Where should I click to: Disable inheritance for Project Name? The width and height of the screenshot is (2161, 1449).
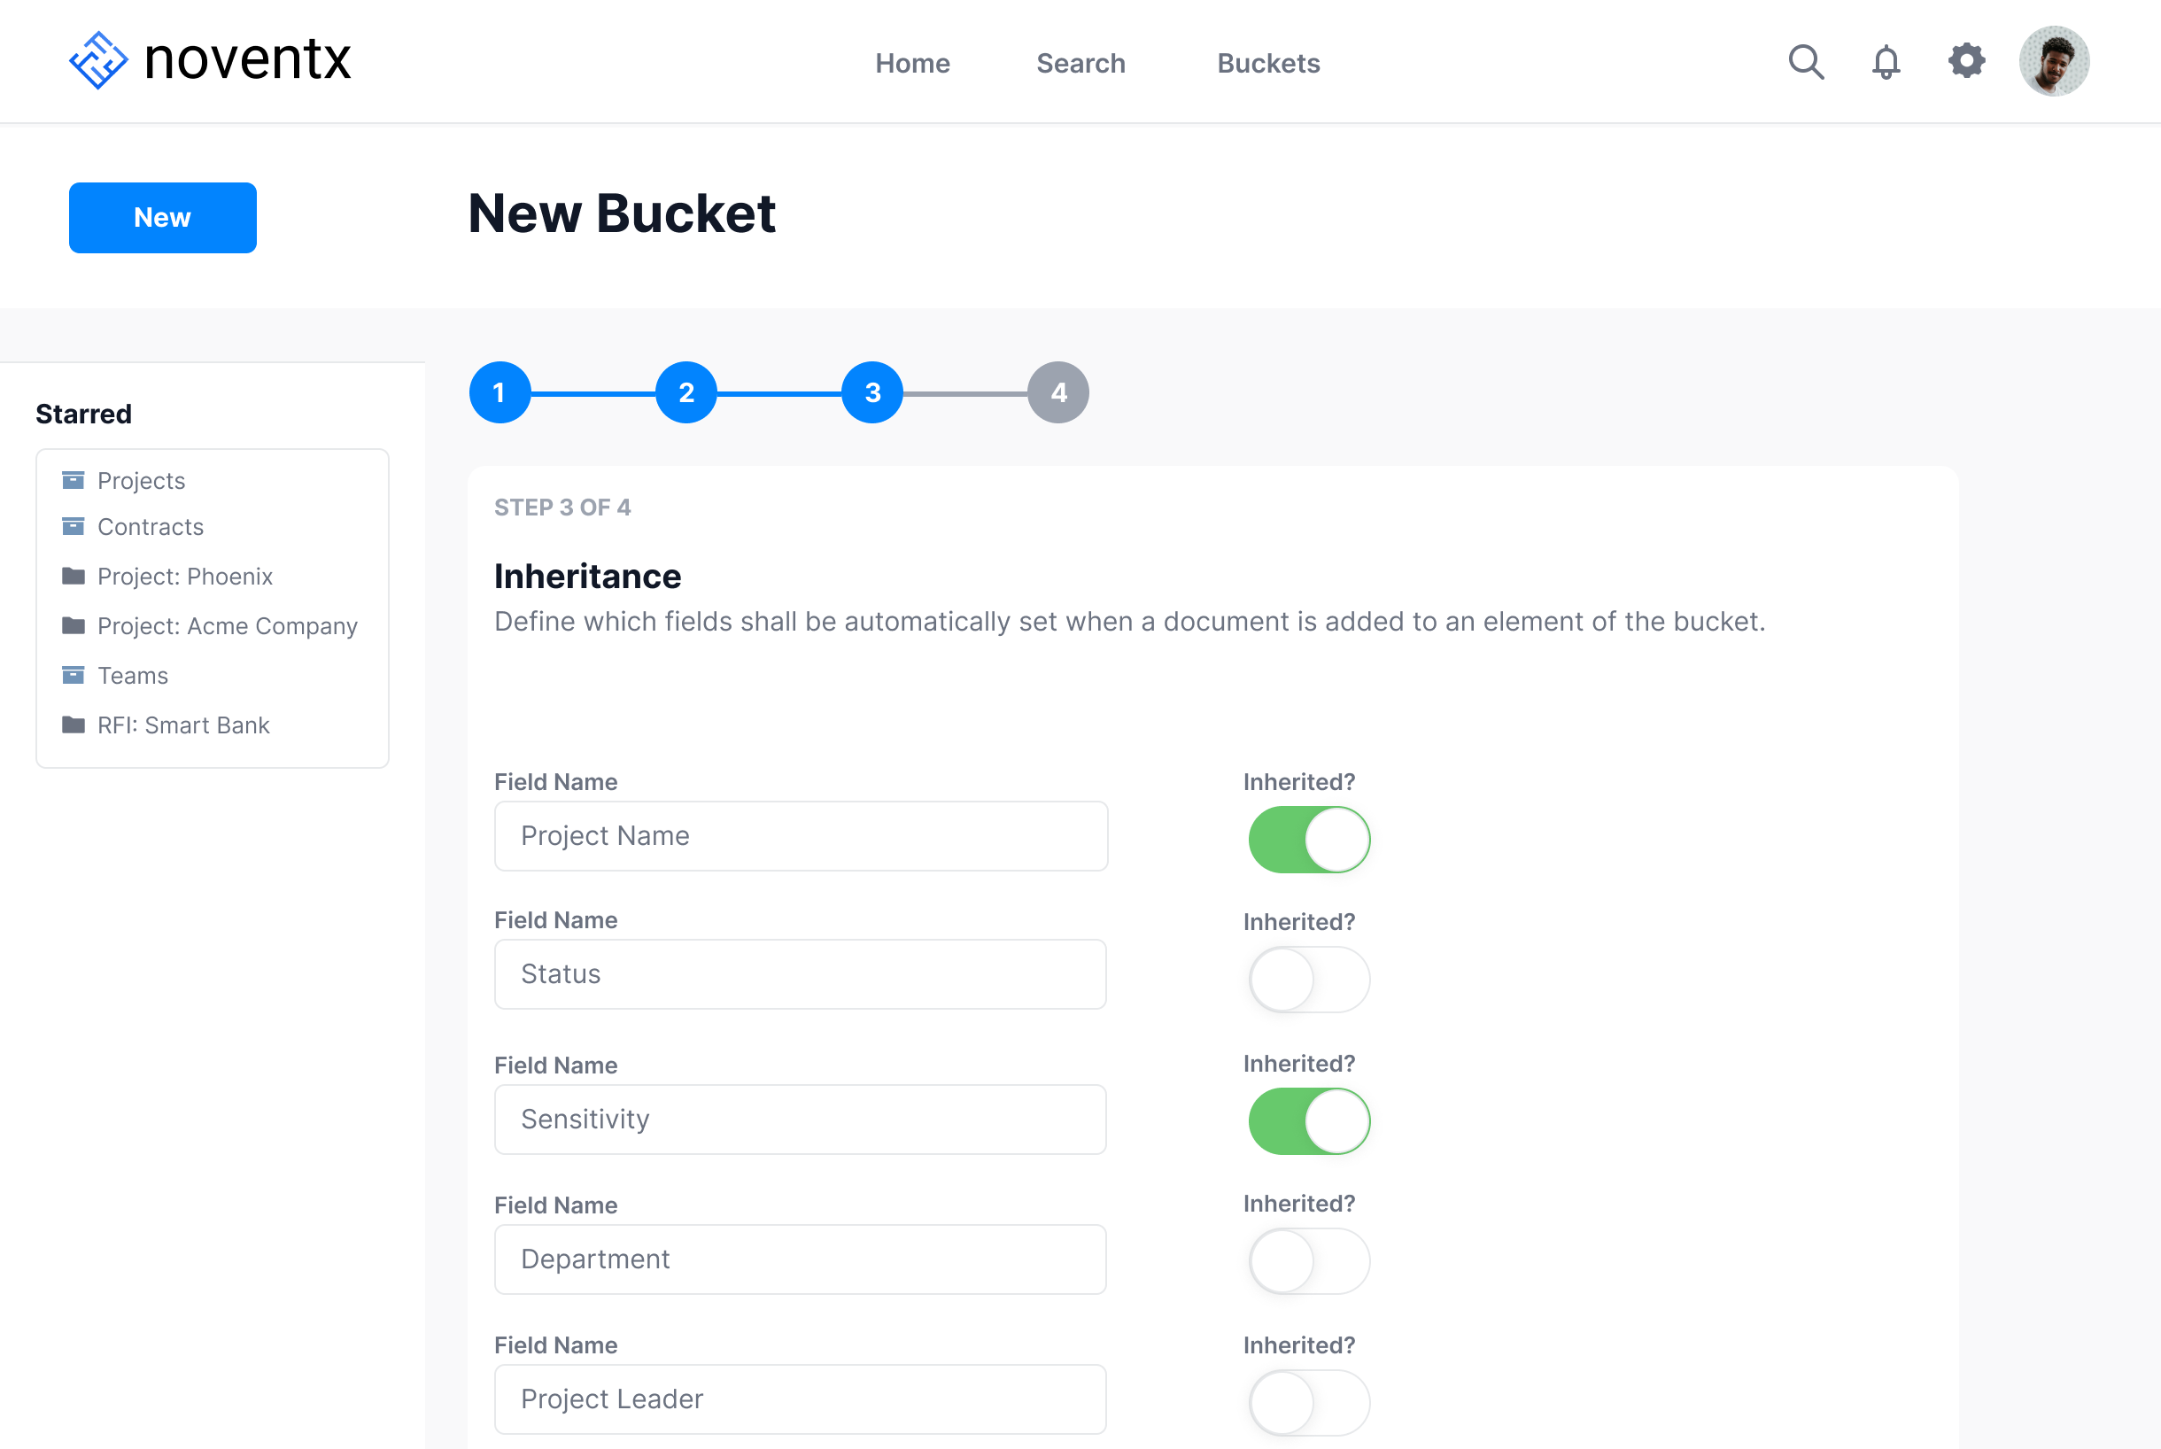point(1308,839)
